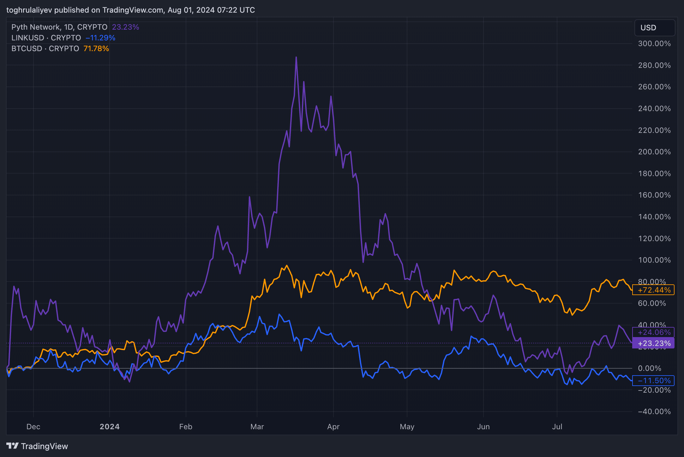
Task: Click the Feb time axis label
Action: (x=186, y=427)
